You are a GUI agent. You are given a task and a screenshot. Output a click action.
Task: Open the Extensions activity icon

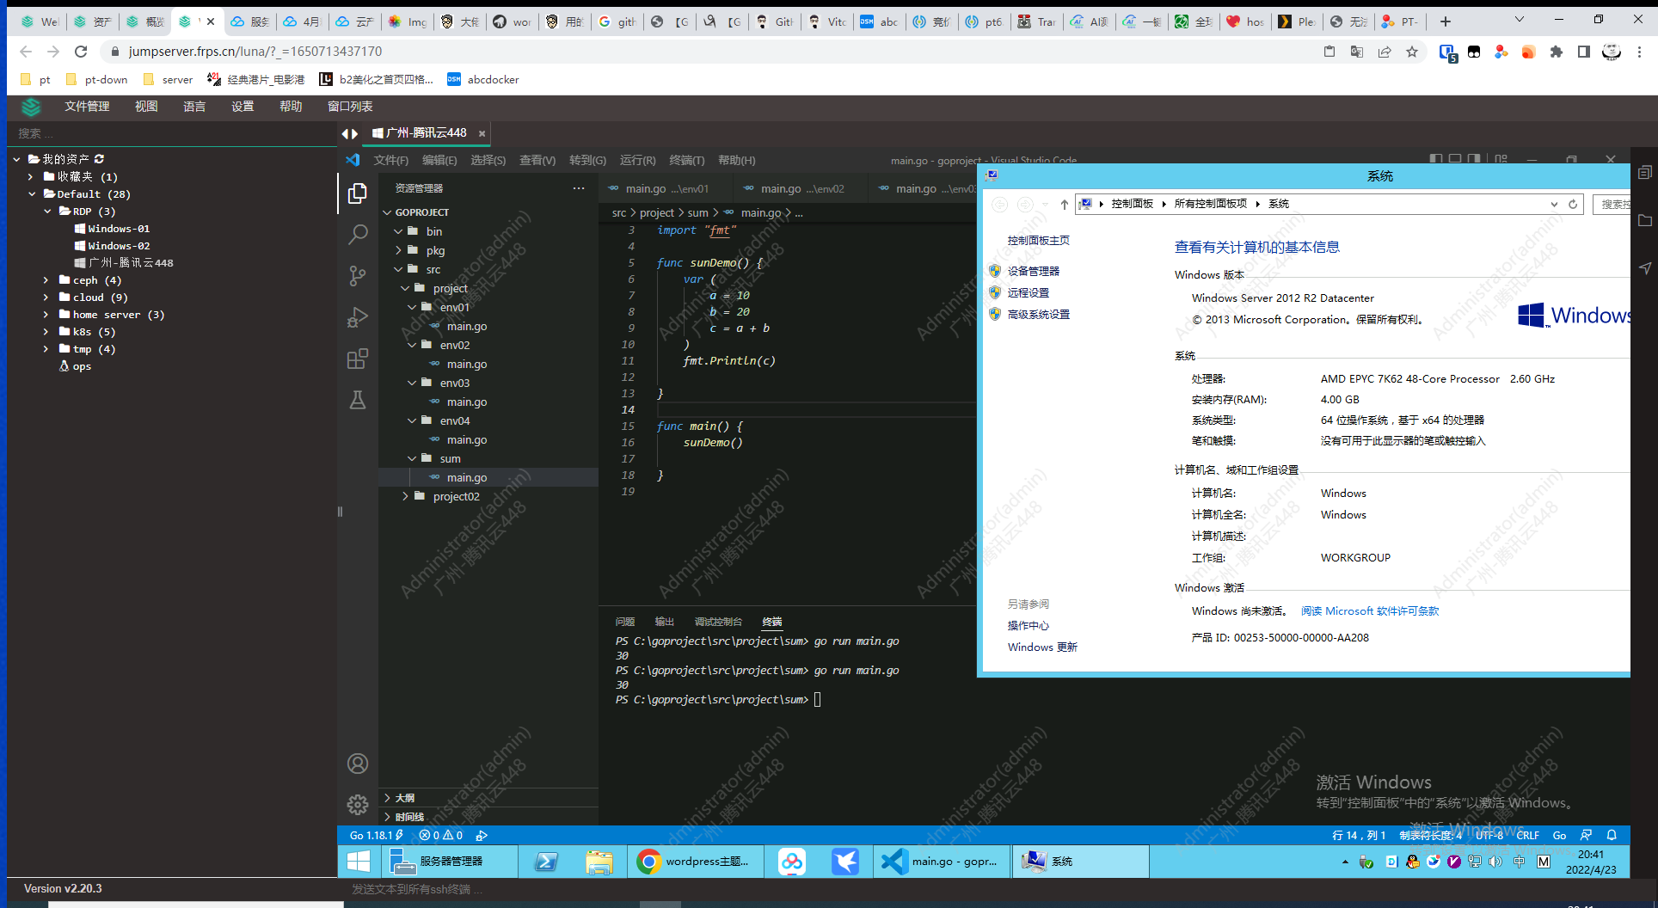click(x=358, y=359)
